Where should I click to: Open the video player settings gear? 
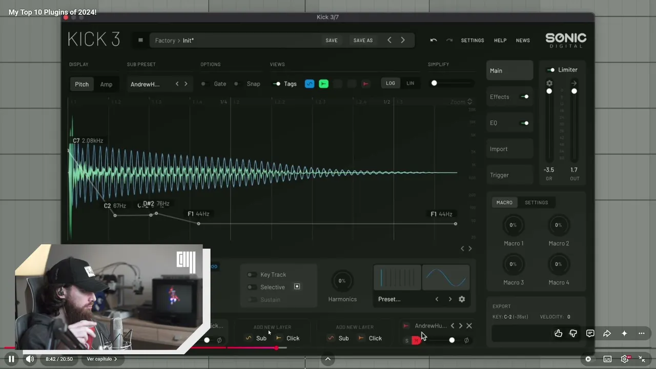tap(625, 359)
